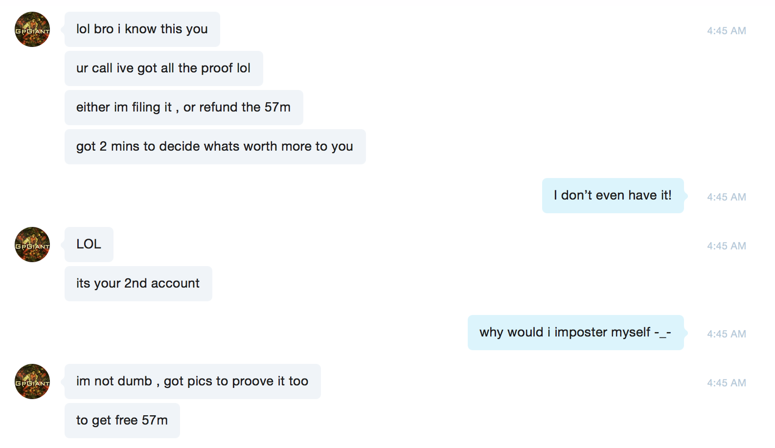Click timestamp next to 'why would i imposter myself'

(x=727, y=334)
